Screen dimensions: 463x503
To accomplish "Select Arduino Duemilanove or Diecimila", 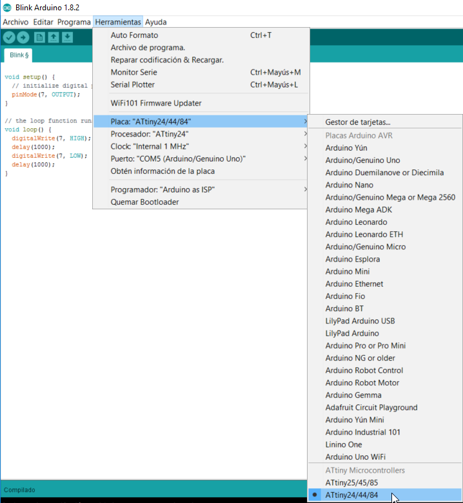I will 385,173.
